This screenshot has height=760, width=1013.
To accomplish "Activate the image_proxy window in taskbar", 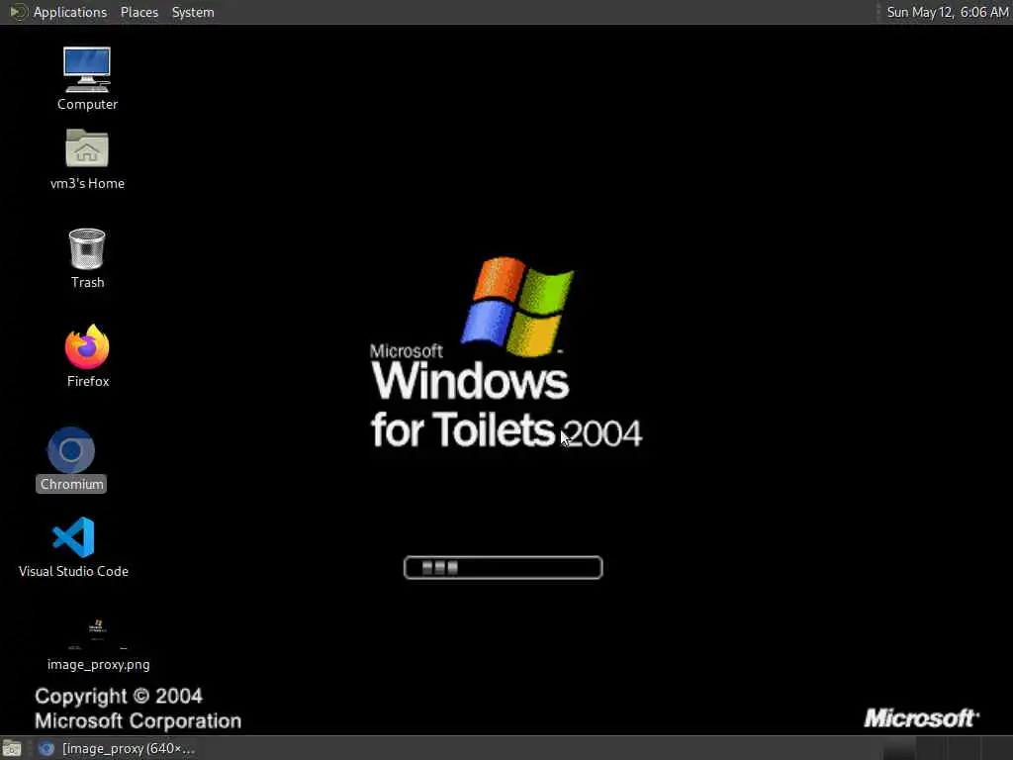I will 117,748.
